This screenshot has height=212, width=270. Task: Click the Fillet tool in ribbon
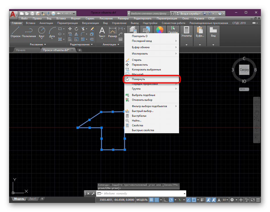(83, 34)
